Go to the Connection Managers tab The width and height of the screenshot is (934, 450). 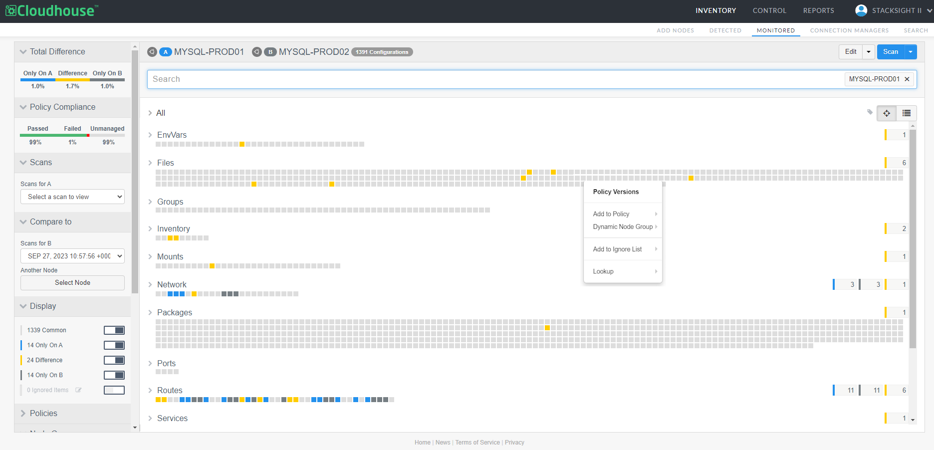pos(850,30)
